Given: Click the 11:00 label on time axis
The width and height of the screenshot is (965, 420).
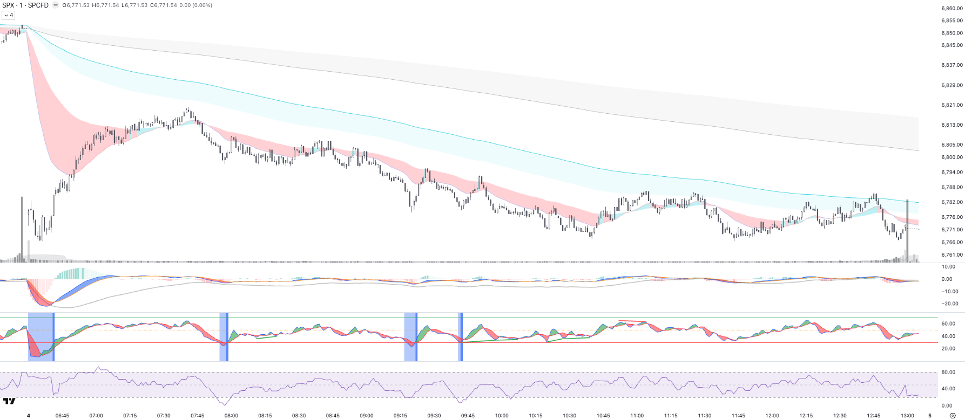Looking at the screenshot, I should [x=637, y=416].
